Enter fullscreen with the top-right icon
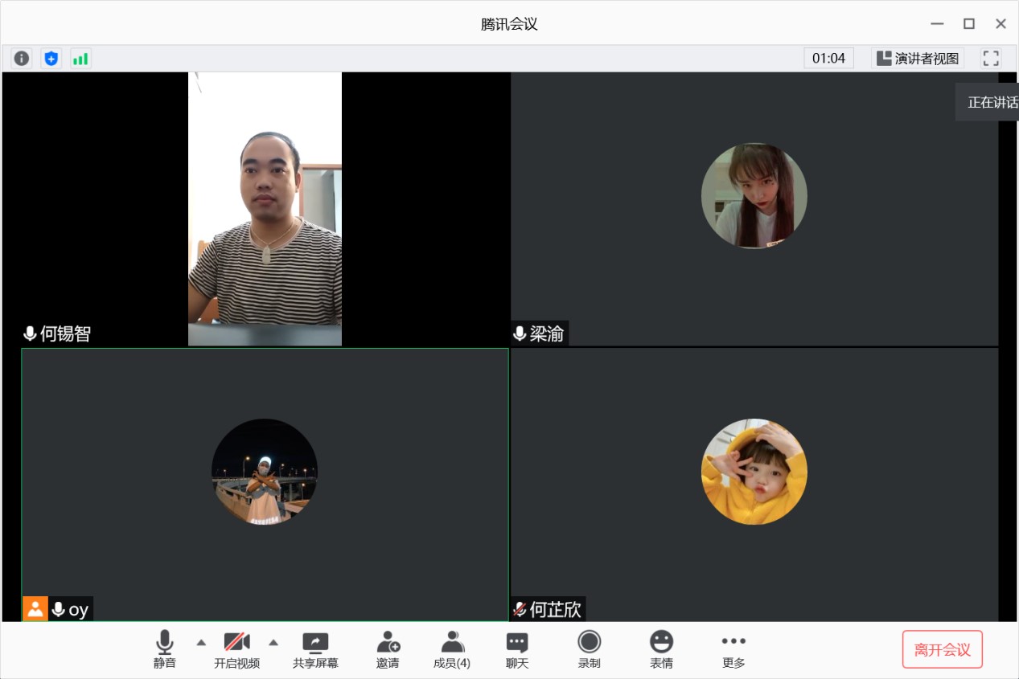 click(990, 58)
